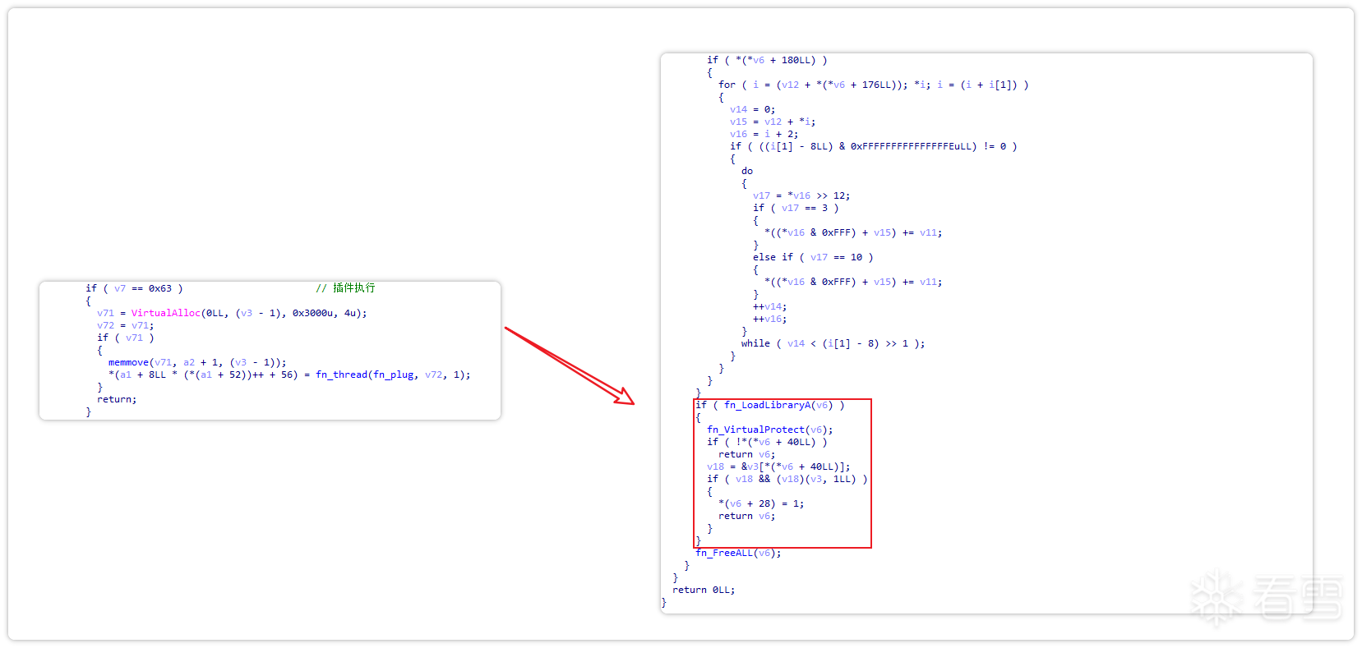Click the increment "++v14;"
This screenshot has width=1362, height=648.
pyautogui.click(x=769, y=306)
